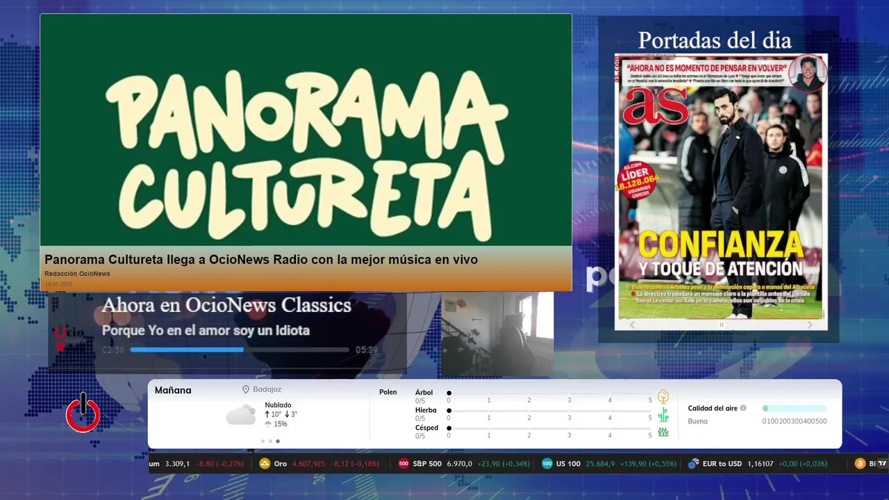The width and height of the screenshot is (889, 500).
Task: Click the red OcioNews power logo
Action: click(83, 412)
